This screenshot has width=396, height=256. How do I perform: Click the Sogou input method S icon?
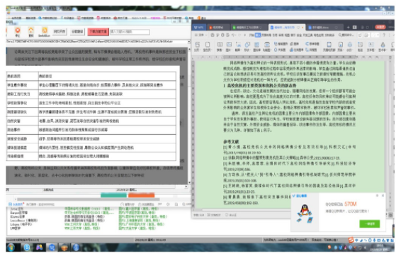point(351,240)
